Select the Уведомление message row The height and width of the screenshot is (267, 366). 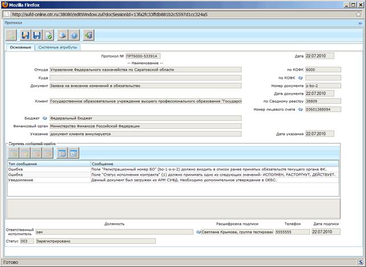[173, 180]
